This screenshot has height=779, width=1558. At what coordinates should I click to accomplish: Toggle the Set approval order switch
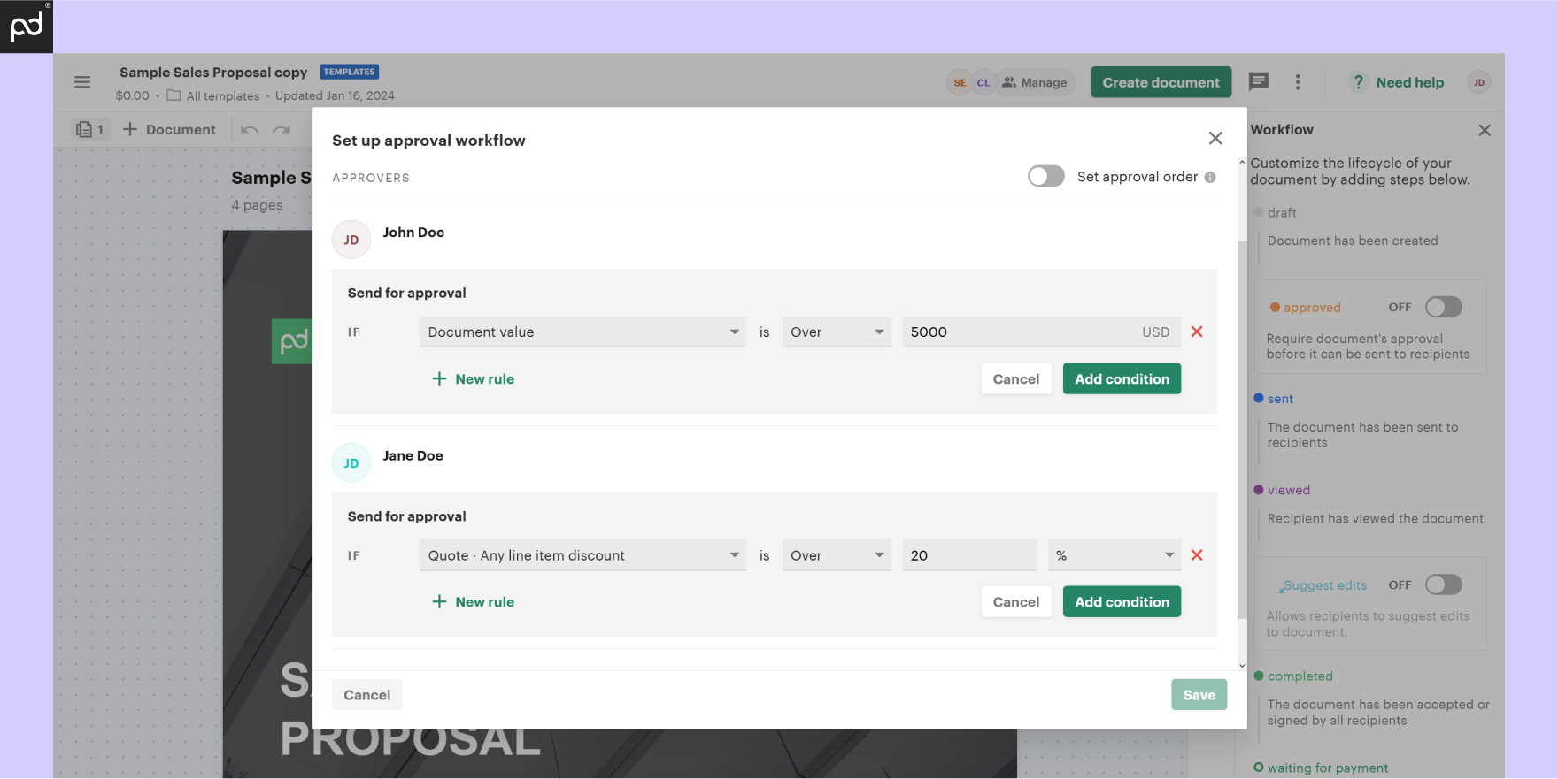[1045, 176]
